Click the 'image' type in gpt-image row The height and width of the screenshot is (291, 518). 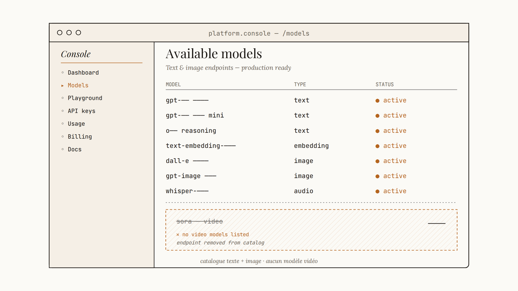303,176
